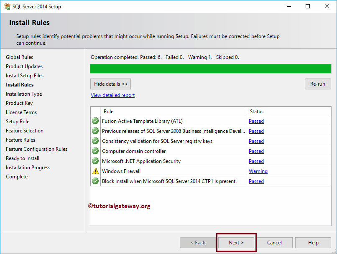The image size is (337, 254).
Task: Select License Terms step in sidebar
Action: [21, 112]
